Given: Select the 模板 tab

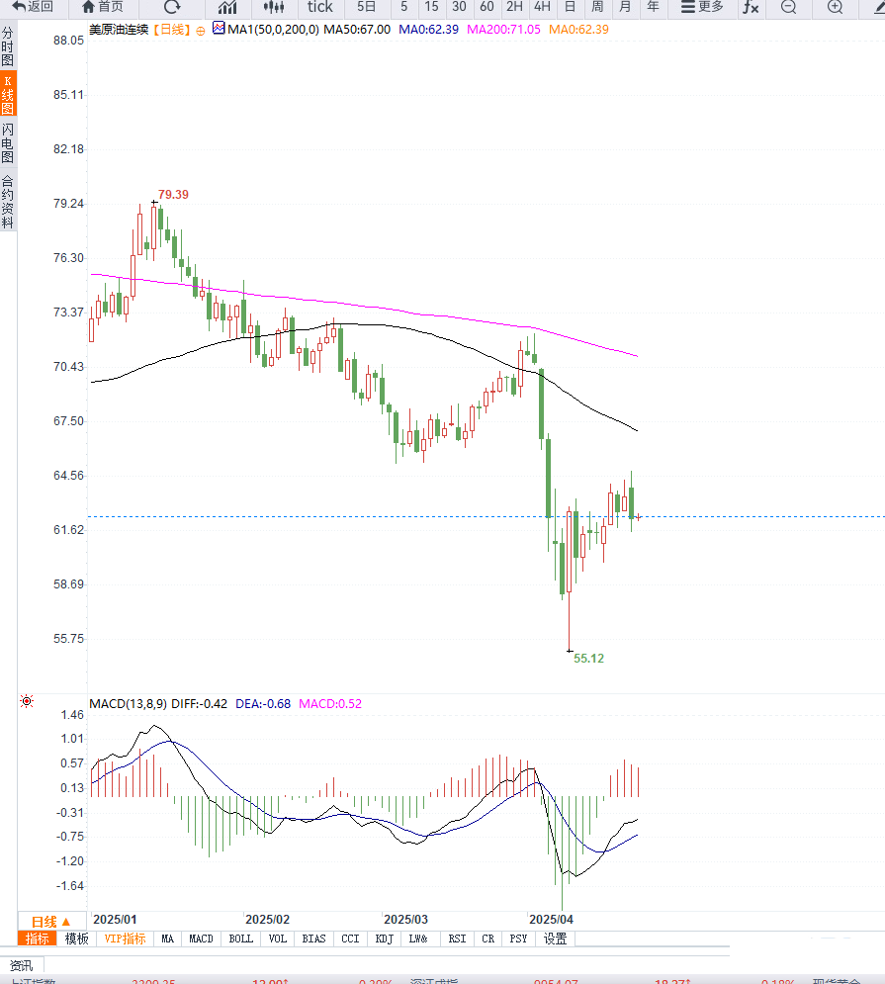Looking at the screenshot, I should coord(76,939).
